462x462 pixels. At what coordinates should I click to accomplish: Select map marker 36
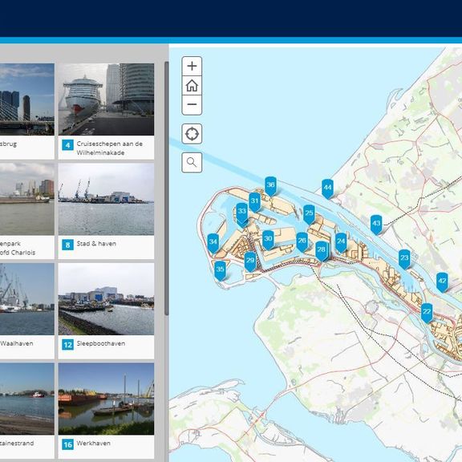(x=270, y=186)
